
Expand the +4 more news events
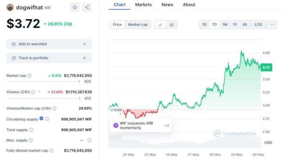point(167,125)
